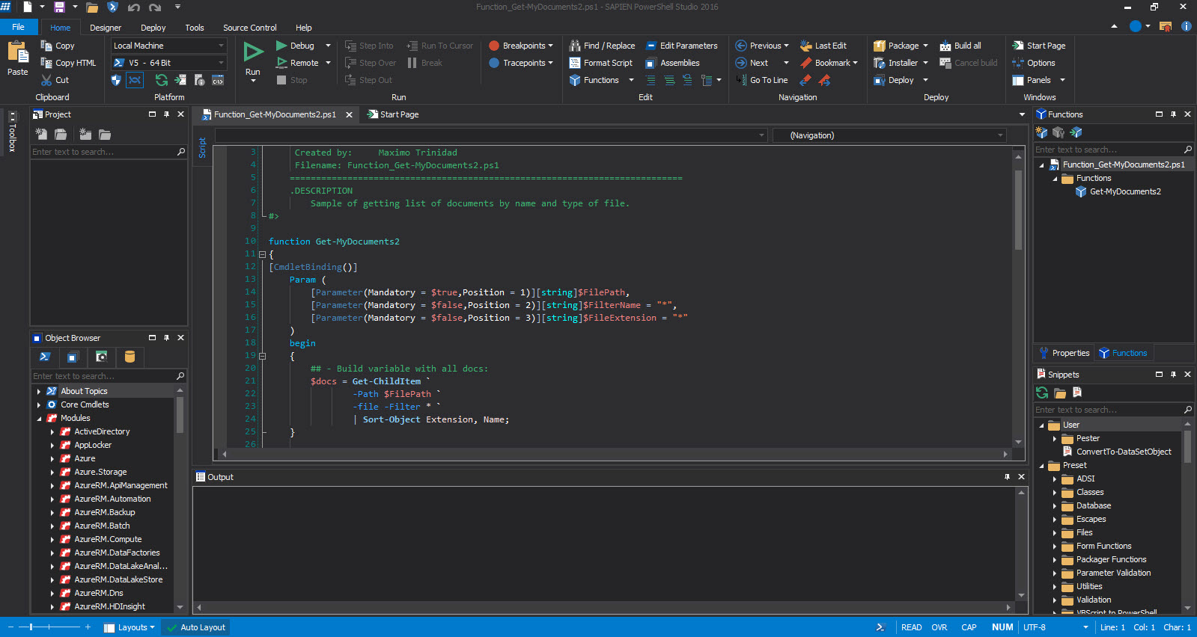Click the PowerShell icon in Object Browser toolbar
Viewport: 1197px width, 637px height.
tap(45, 357)
